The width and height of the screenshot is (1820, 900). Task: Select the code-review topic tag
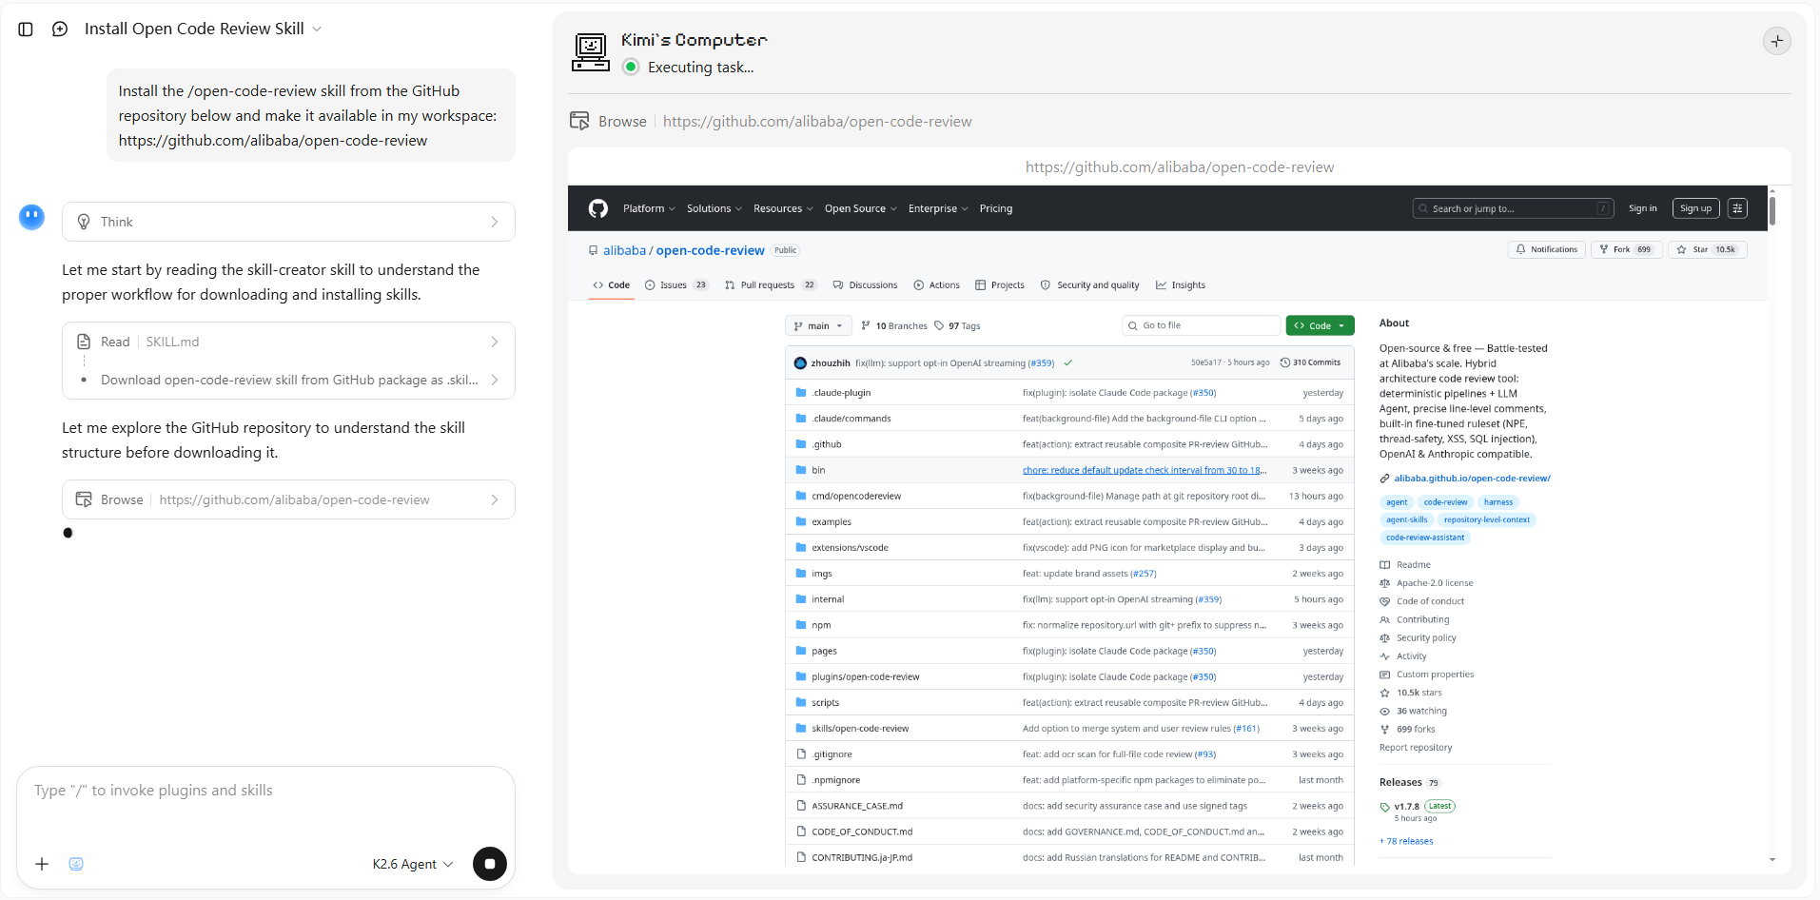(x=1445, y=502)
